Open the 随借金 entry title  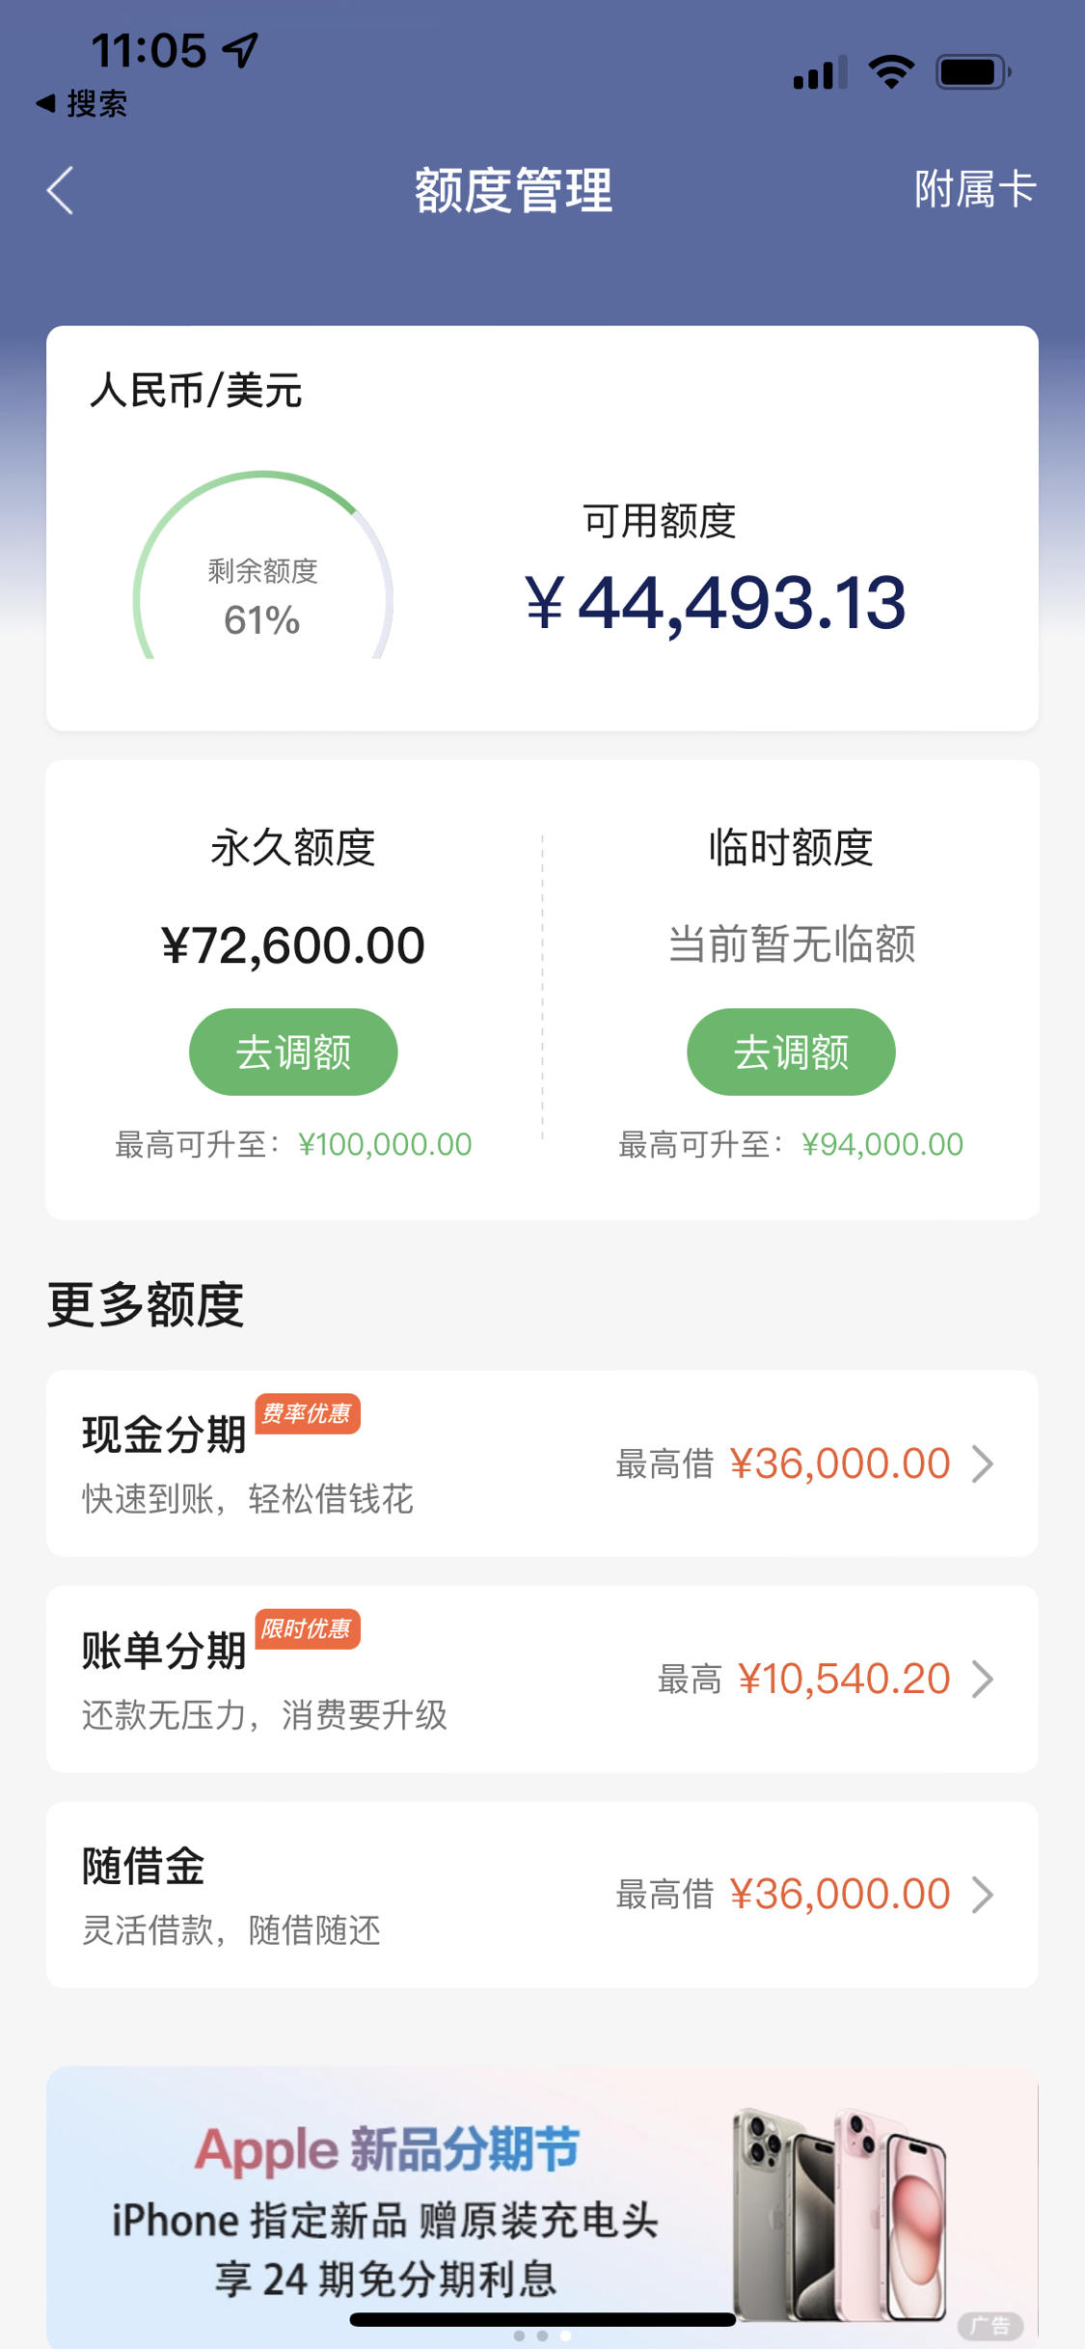pyautogui.click(x=143, y=1866)
